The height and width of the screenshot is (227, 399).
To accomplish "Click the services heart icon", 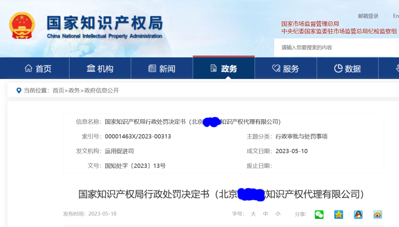I will [276, 68].
